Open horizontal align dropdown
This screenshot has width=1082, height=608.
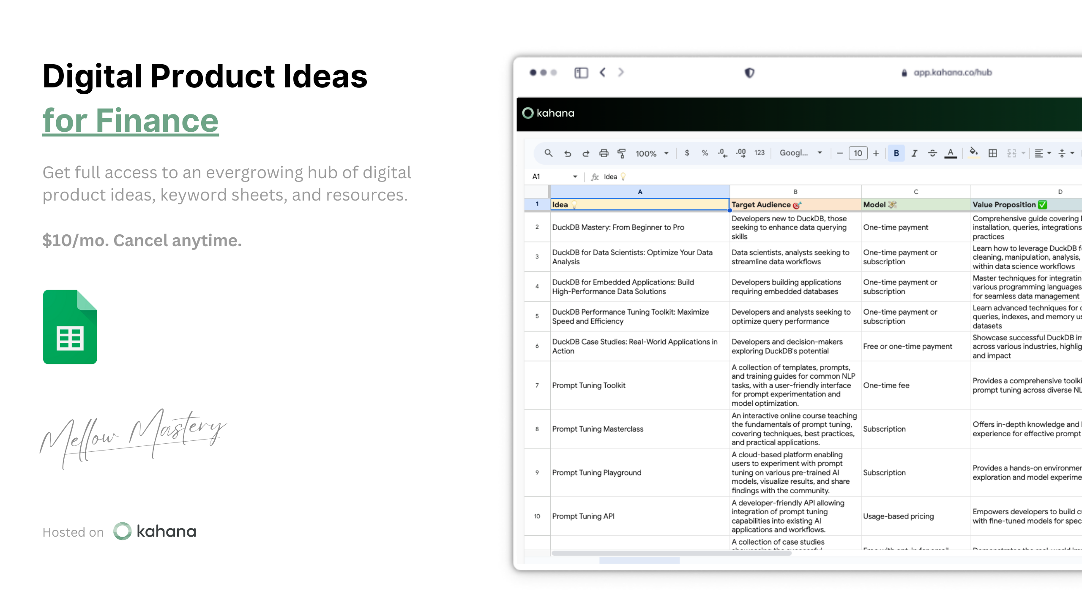[x=1043, y=153]
